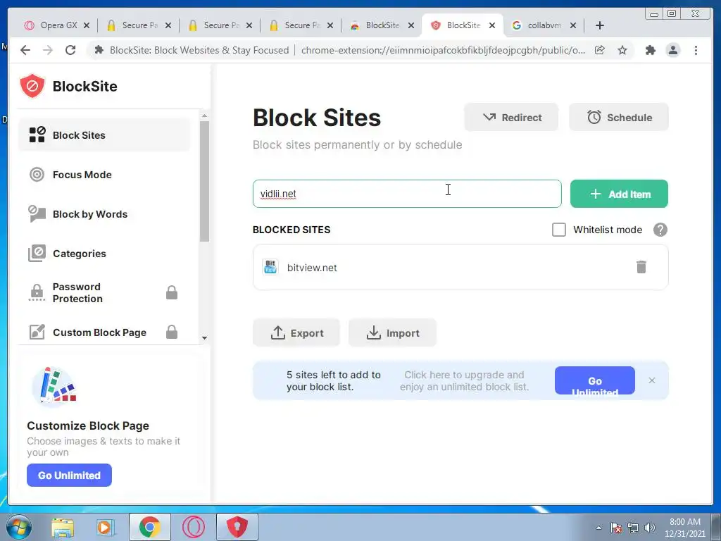
Task: Import a block list
Action: pyautogui.click(x=392, y=332)
